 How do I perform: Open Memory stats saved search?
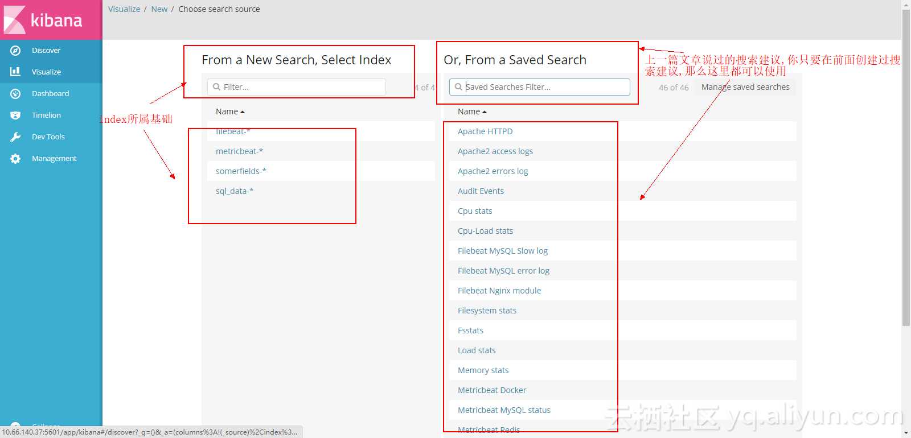point(483,370)
